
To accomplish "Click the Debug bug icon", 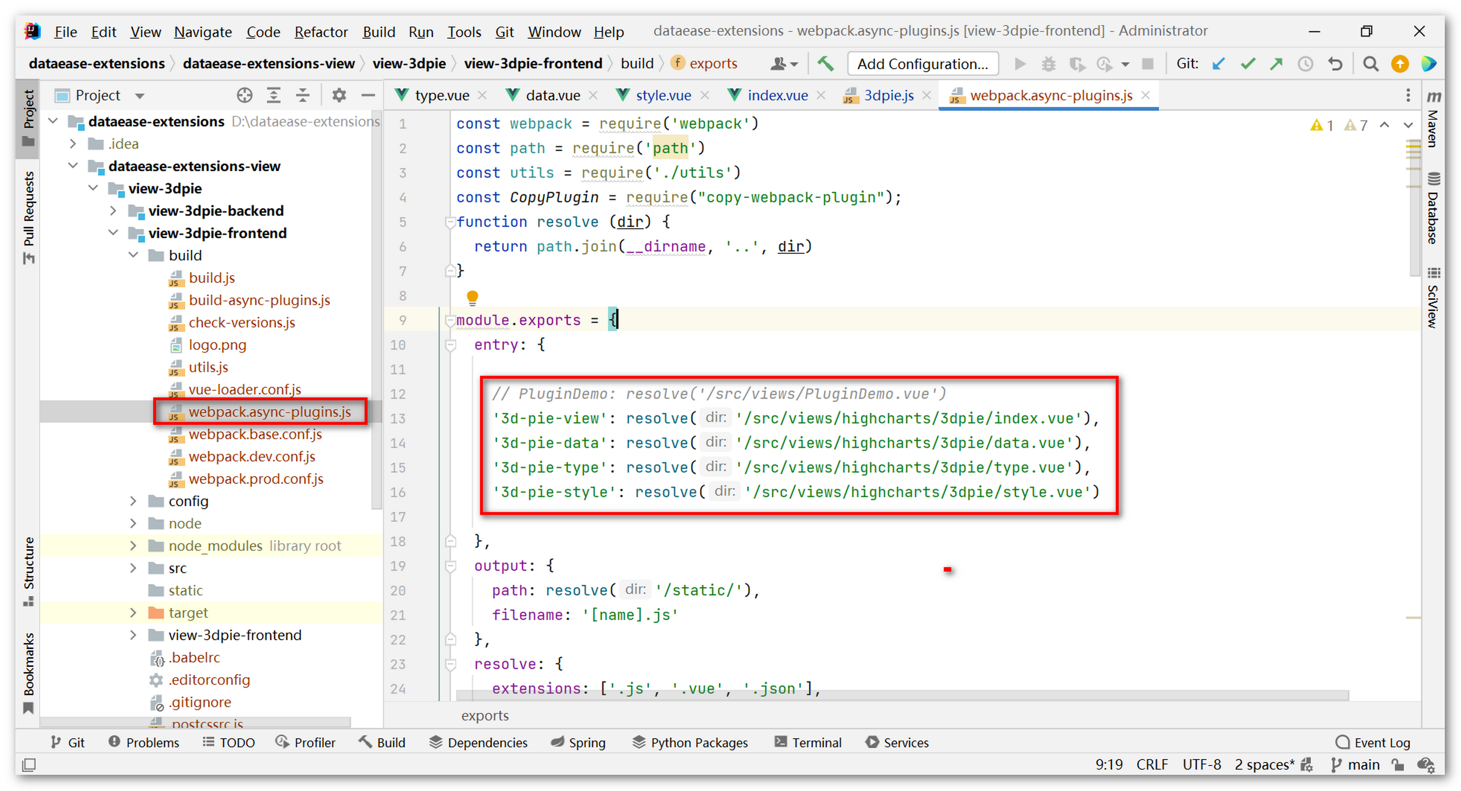I will (x=1048, y=64).
